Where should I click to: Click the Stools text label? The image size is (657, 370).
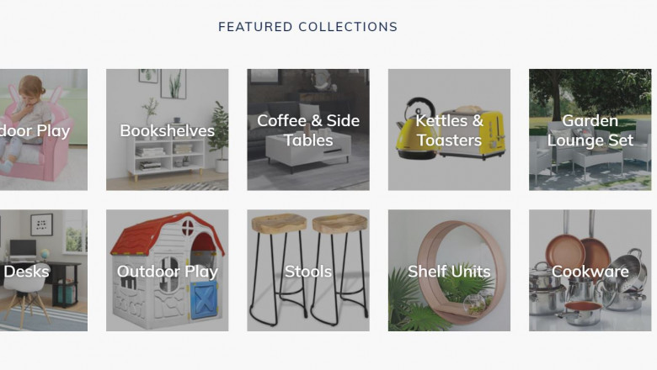[x=308, y=272]
